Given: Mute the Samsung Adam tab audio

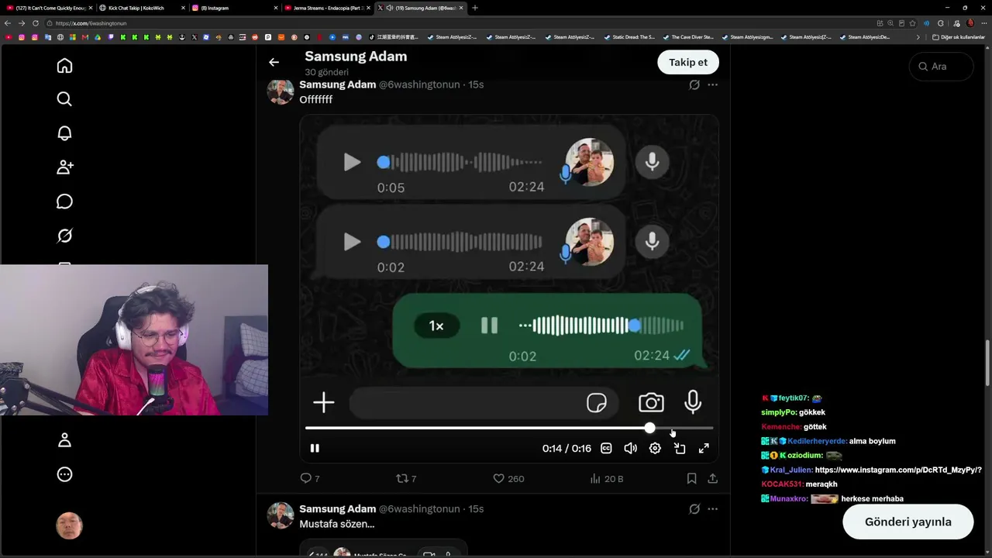Looking at the screenshot, I should [389, 8].
